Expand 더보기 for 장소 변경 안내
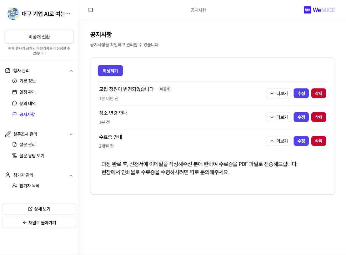346x255 pixels. [279, 117]
